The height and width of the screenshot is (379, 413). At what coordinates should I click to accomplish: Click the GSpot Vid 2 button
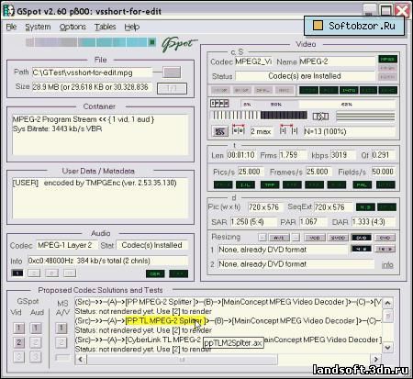18,342
